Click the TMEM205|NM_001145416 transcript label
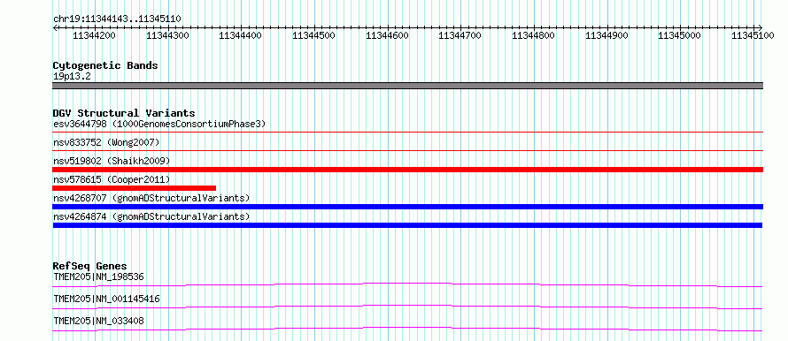This screenshot has width=788, height=341. coord(106,299)
